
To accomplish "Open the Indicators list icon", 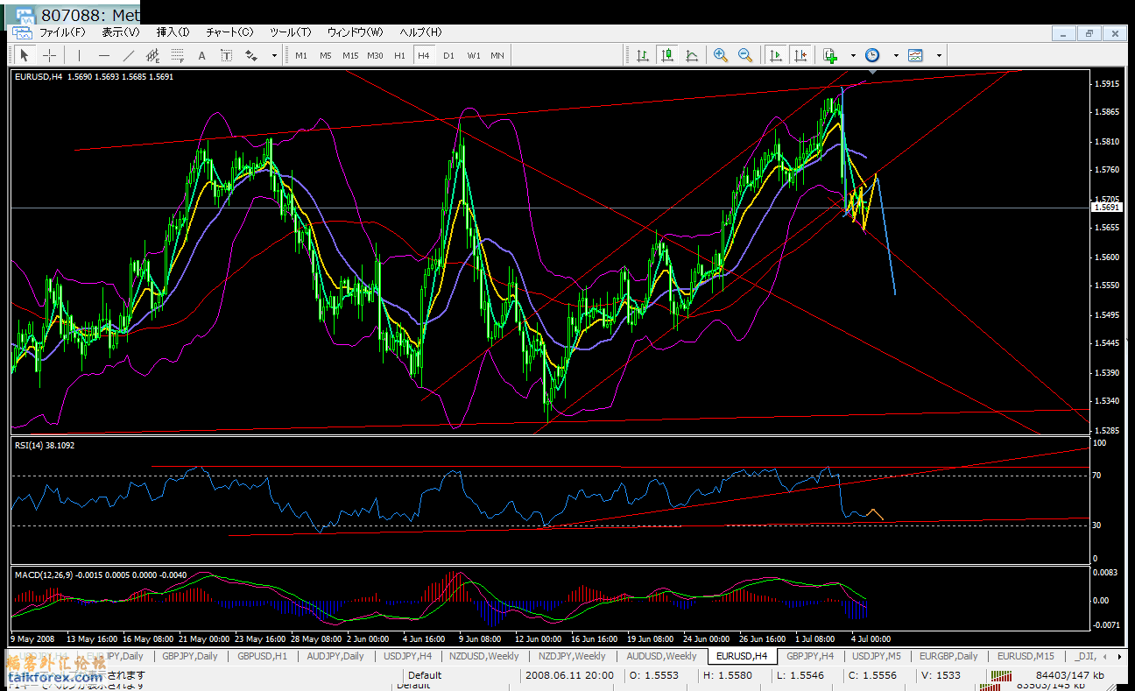I will (830, 55).
